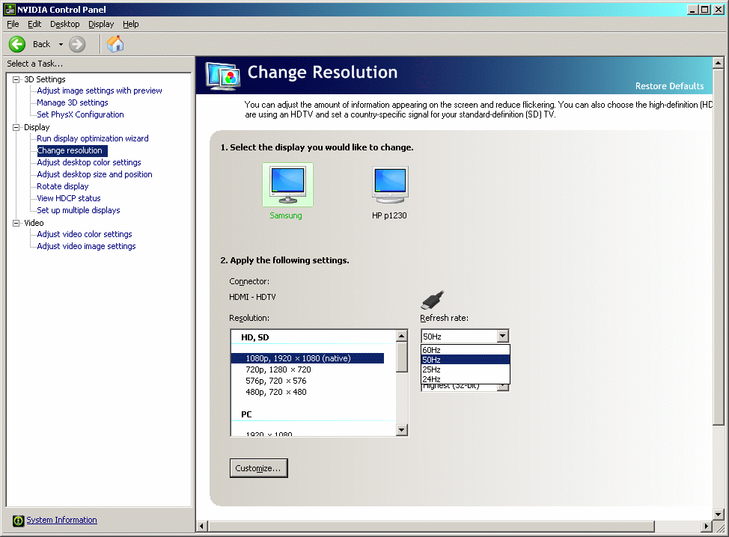The height and width of the screenshot is (537, 729).
Task: Open Adjust video image settings
Action: click(87, 246)
